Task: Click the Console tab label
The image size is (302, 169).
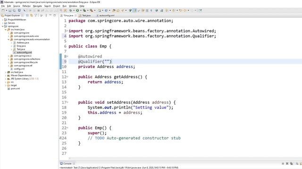Action: pos(67,163)
